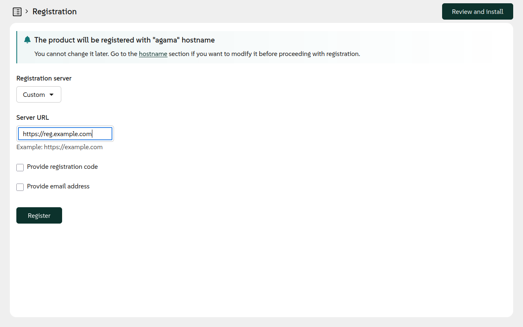Click the Provide email address label
The width and height of the screenshot is (523, 327).
click(58, 186)
